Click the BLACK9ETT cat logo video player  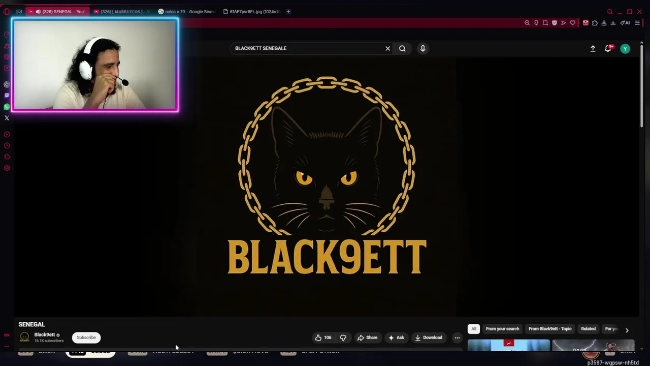click(326, 186)
